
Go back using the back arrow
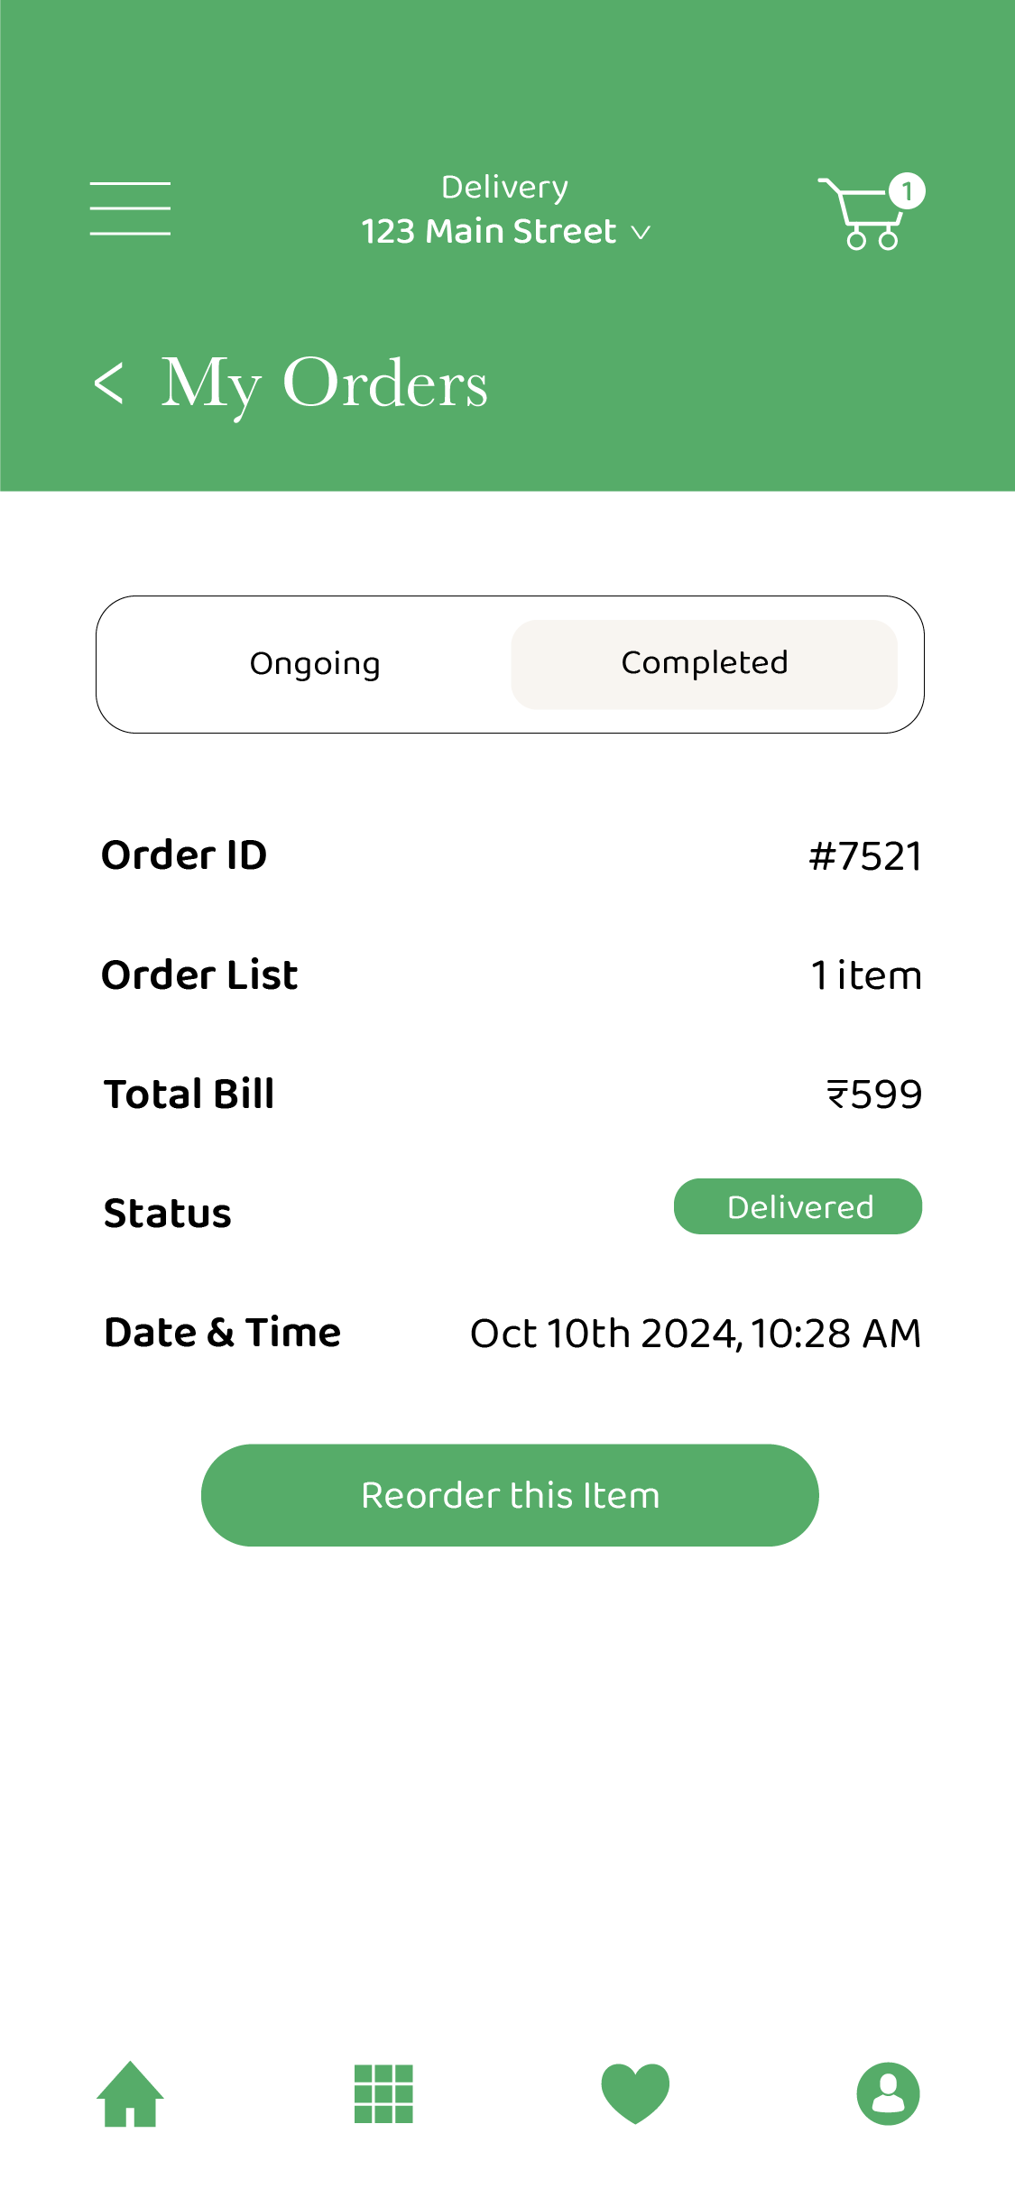click(109, 383)
